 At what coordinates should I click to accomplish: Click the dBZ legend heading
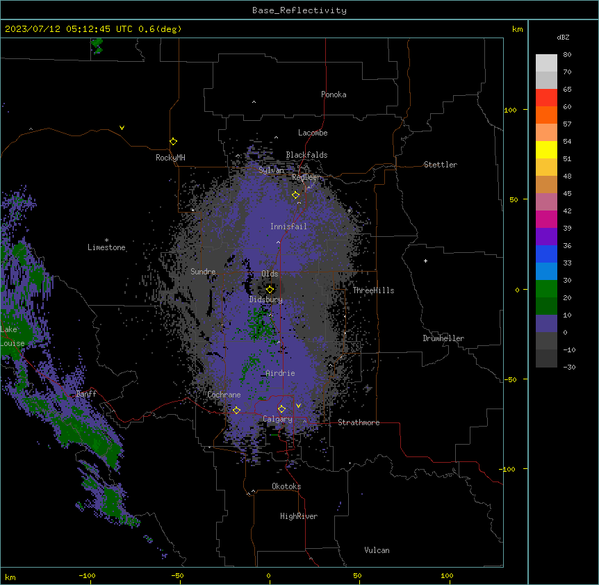[x=563, y=37]
